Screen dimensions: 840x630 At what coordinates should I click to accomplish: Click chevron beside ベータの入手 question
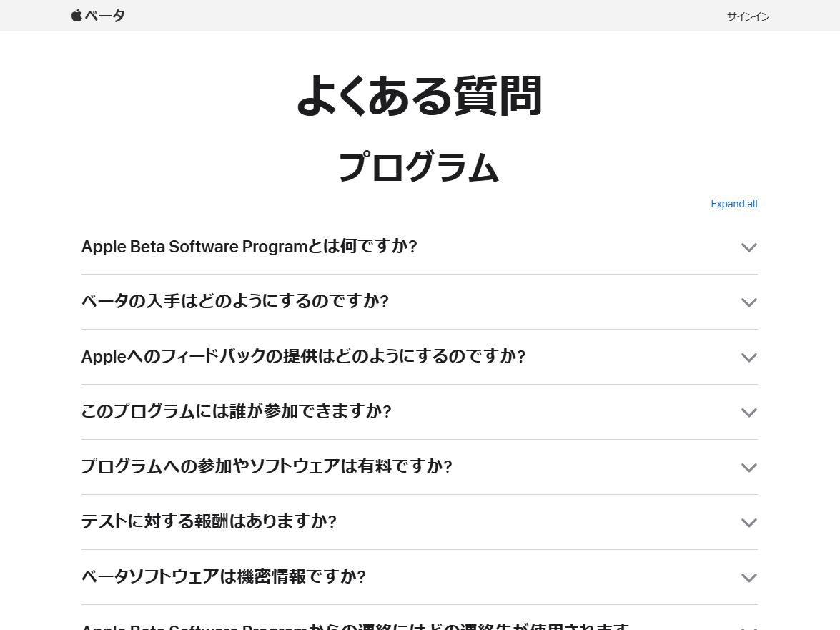tap(749, 302)
